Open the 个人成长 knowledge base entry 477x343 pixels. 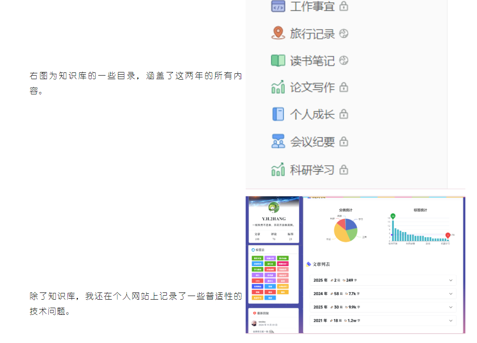point(312,114)
